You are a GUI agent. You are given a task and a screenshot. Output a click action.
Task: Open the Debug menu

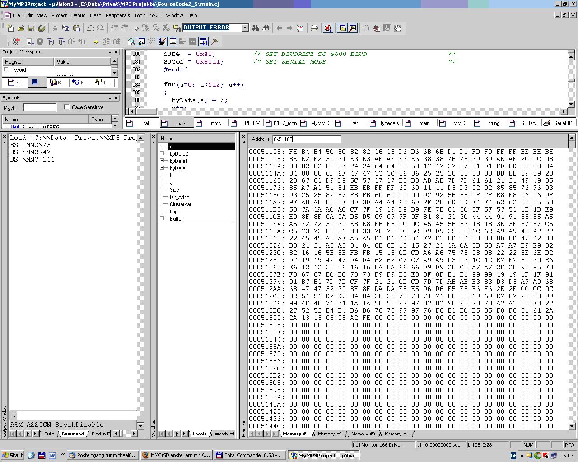point(78,15)
